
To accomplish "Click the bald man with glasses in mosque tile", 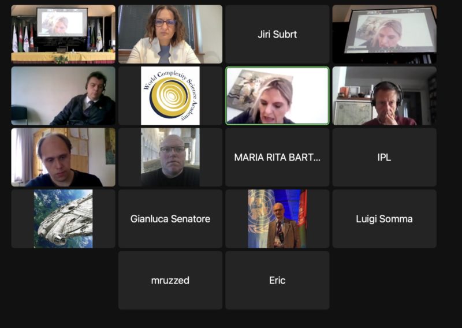I will pos(170,158).
